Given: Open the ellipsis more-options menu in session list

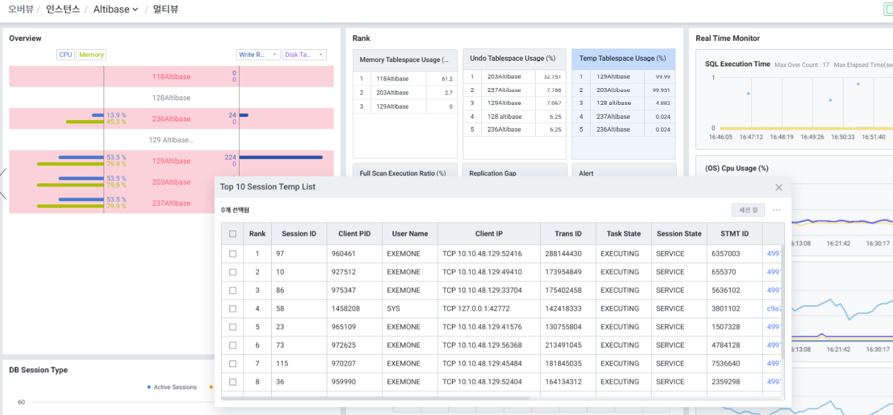Looking at the screenshot, I should (x=777, y=210).
